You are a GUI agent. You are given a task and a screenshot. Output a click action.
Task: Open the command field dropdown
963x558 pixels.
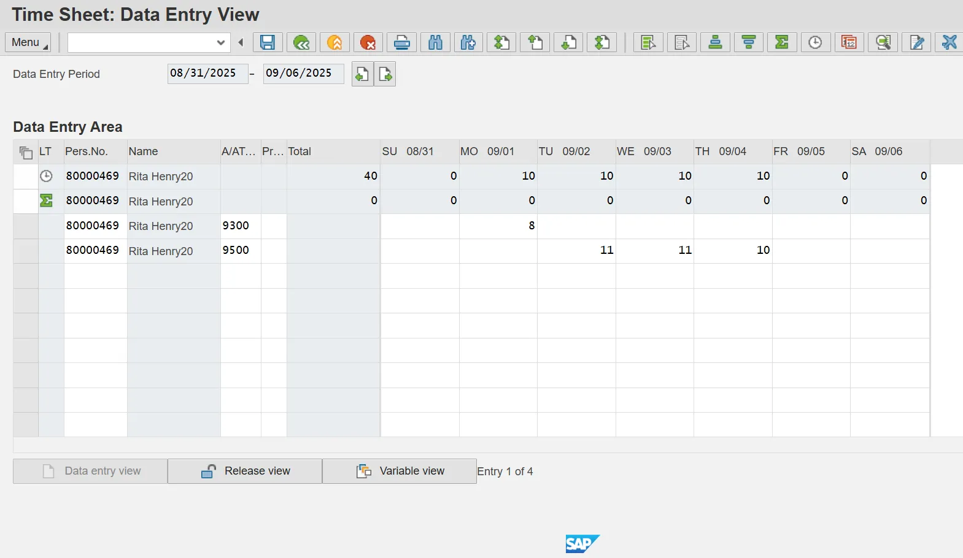(221, 42)
